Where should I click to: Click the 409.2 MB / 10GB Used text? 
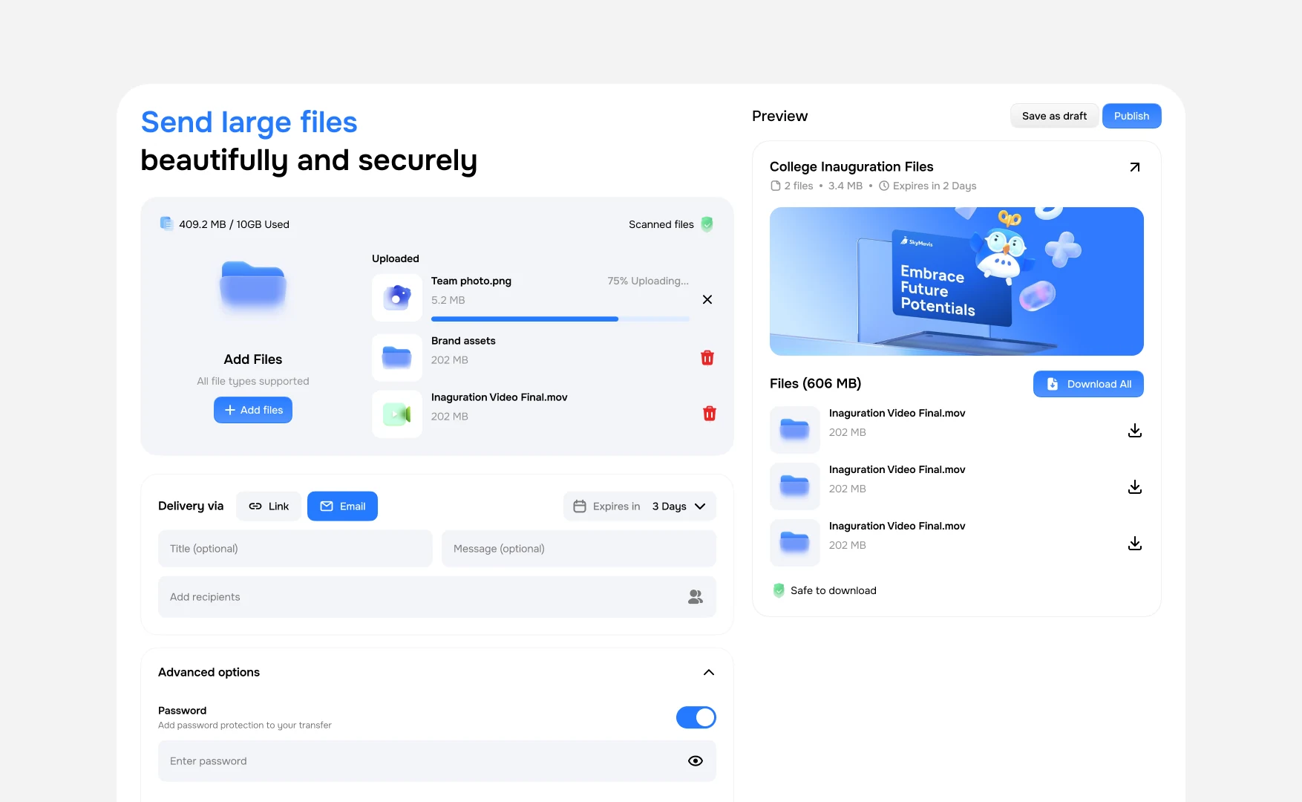[x=234, y=224]
